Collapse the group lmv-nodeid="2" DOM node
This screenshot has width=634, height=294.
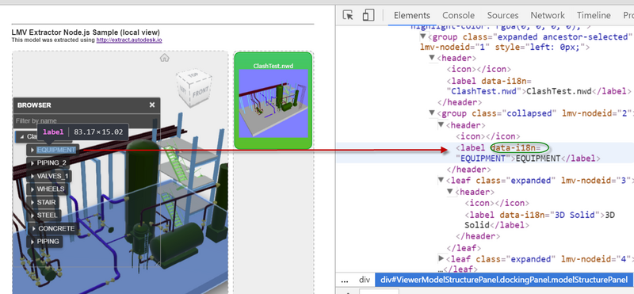(x=432, y=113)
